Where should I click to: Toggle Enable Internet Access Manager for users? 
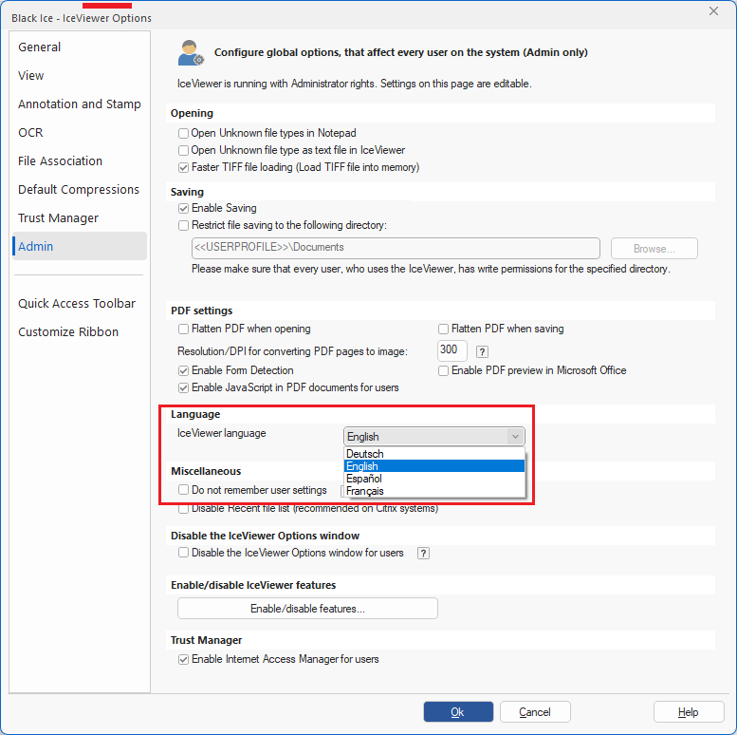click(183, 659)
